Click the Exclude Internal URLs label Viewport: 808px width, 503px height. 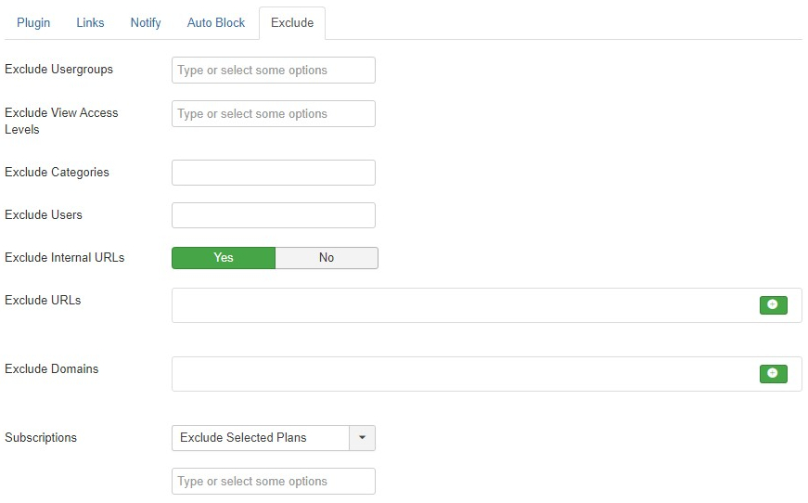(x=64, y=258)
